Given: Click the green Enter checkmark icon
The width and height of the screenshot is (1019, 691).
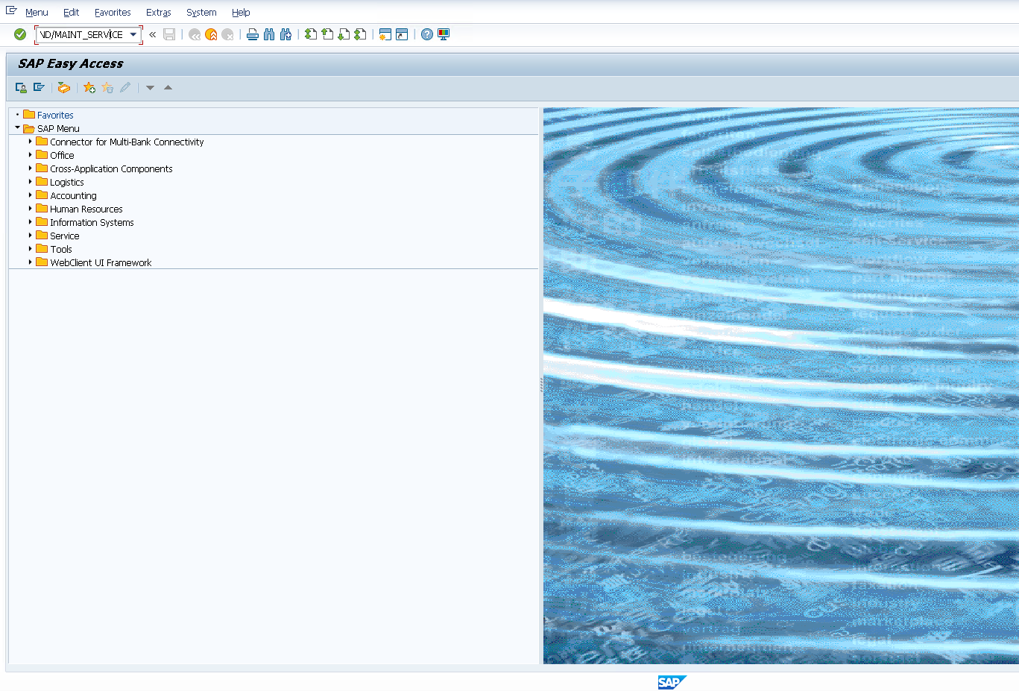Looking at the screenshot, I should [x=20, y=34].
